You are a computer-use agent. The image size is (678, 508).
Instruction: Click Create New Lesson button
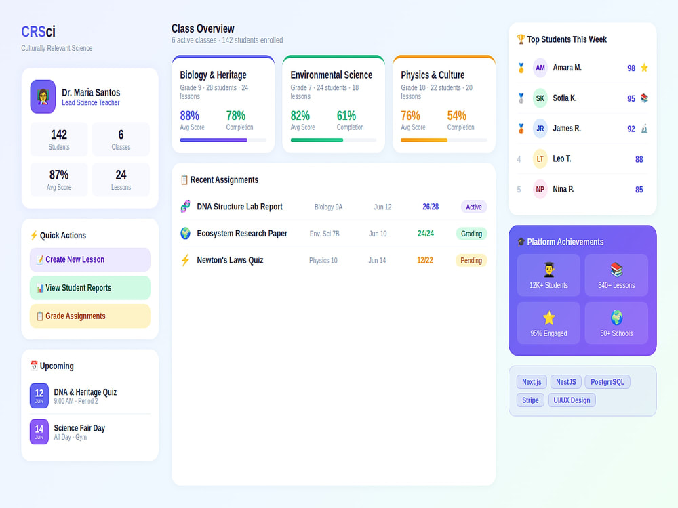(x=90, y=259)
